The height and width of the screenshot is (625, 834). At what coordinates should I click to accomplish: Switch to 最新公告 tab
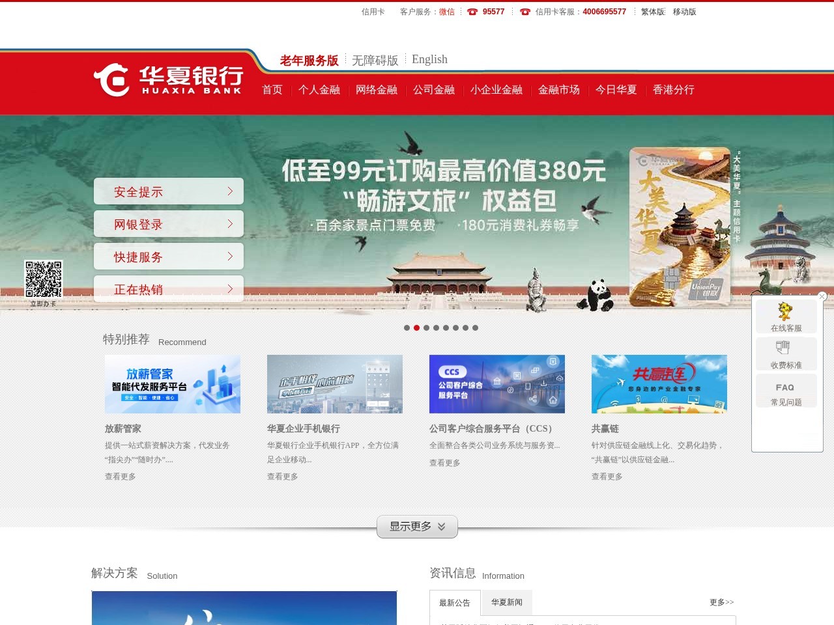[x=455, y=603]
